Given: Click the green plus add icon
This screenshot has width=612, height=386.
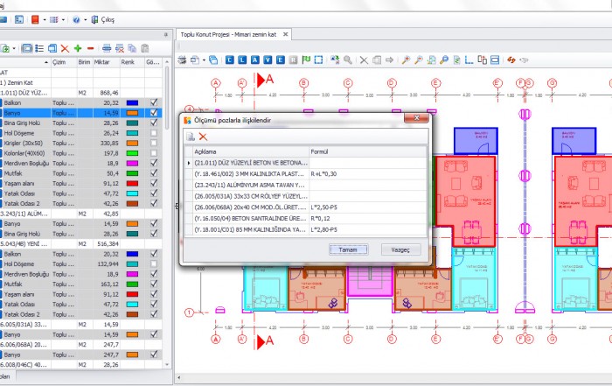Looking at the screenshot, I should coord(78,47).
